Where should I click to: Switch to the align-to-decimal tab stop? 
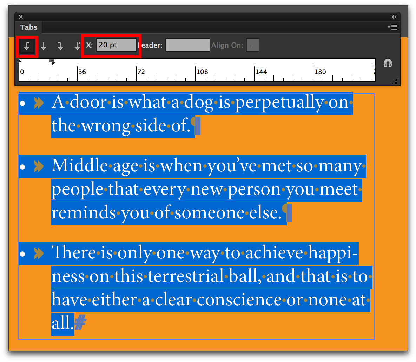[x=77, y=45]
